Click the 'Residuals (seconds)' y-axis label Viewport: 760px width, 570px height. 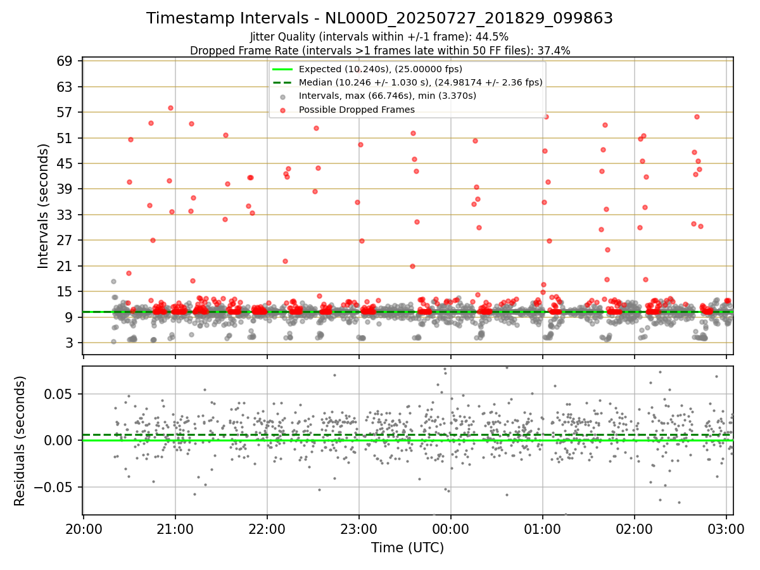click(20, 441)
